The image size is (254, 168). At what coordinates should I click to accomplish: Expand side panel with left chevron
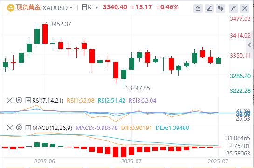pyautogui.click(x=250, y=45)
